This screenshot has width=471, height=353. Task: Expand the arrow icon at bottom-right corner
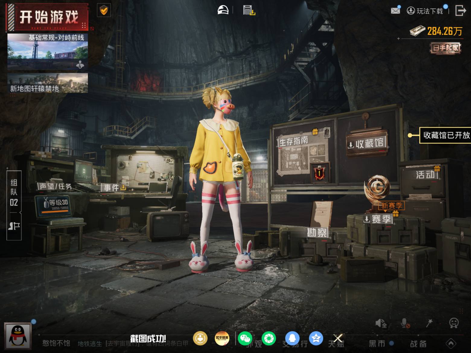click(x=451, y=343)
